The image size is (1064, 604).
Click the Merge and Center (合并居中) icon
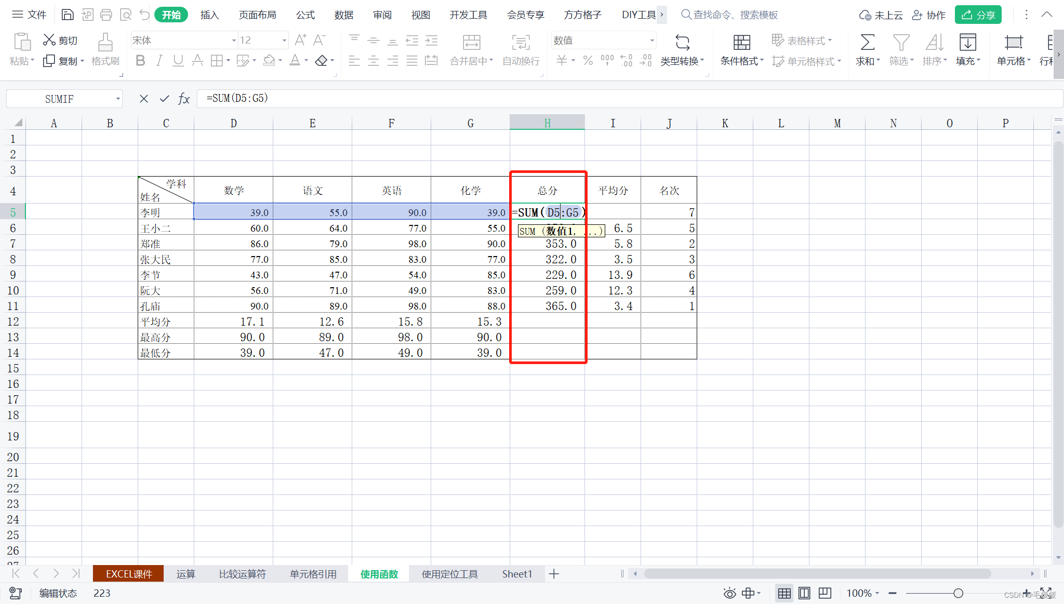click(471, 42)
